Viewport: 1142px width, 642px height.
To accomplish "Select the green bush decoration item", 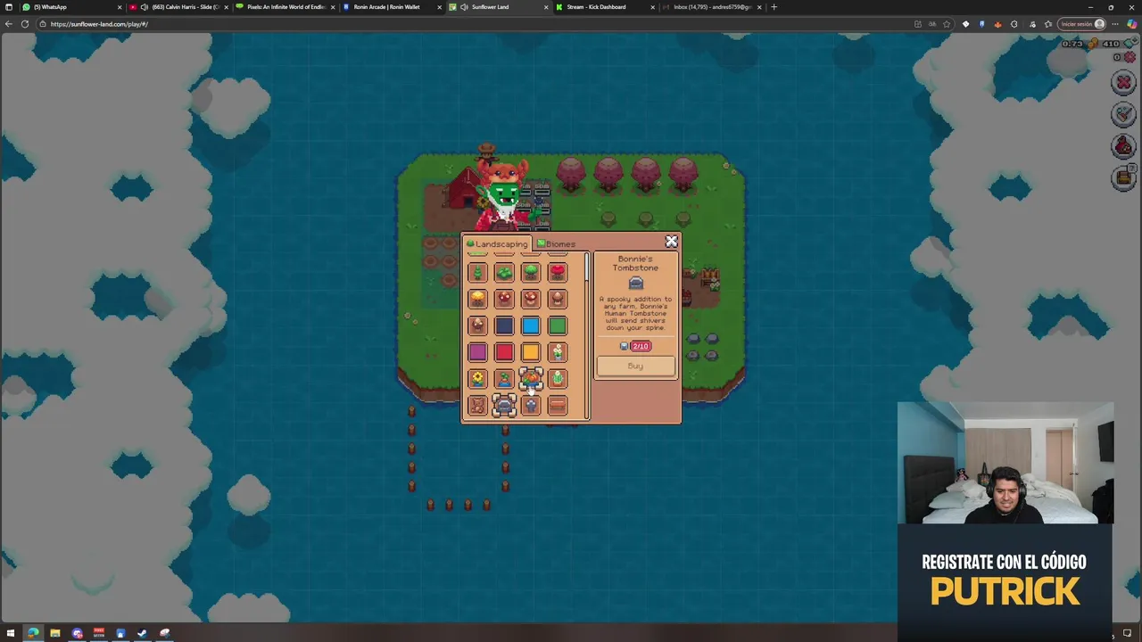I will [x=504, y=272].
